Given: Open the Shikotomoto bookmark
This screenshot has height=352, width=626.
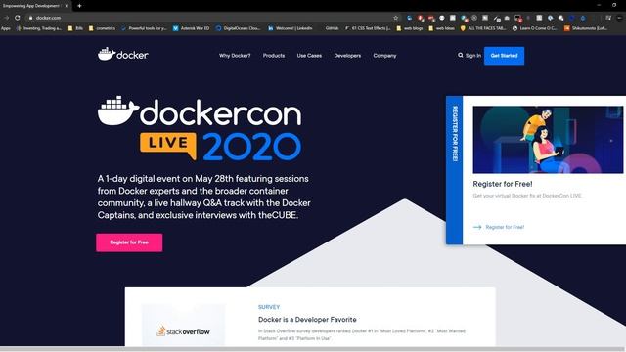Looking at the screenshot, I should click(x=586, y=28).
